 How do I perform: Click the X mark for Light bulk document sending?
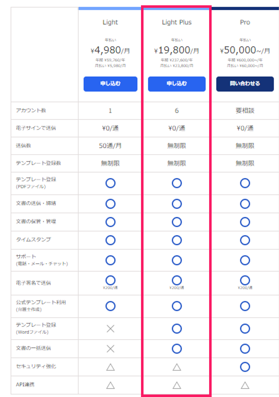110,349
